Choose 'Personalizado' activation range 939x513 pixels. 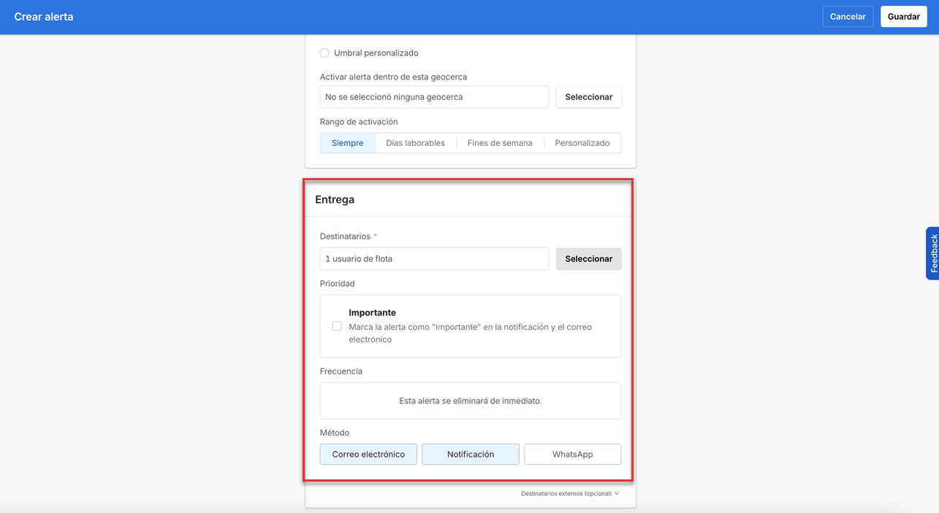pos(582,142)
